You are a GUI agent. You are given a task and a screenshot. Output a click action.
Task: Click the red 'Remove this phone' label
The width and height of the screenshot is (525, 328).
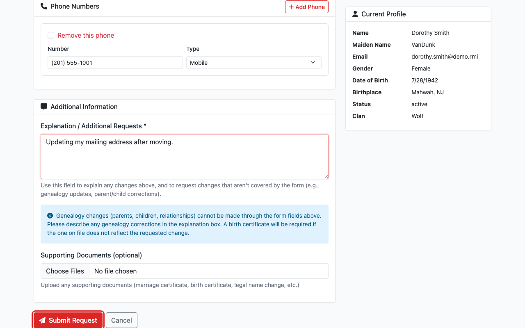click(86, 36)
